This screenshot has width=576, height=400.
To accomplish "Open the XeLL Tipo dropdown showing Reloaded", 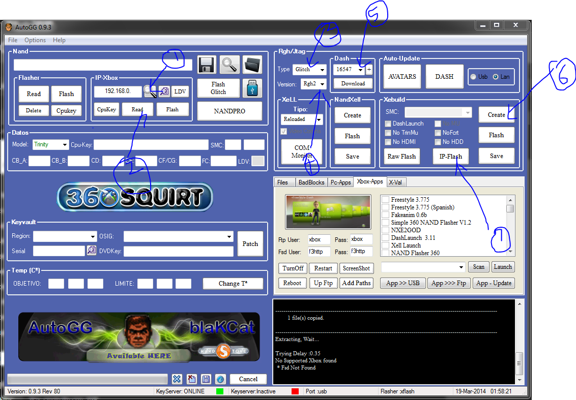I will point(302,119).
